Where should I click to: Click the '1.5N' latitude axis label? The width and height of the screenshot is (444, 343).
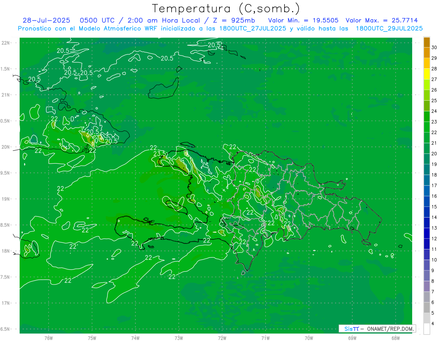tap(6, 69)
